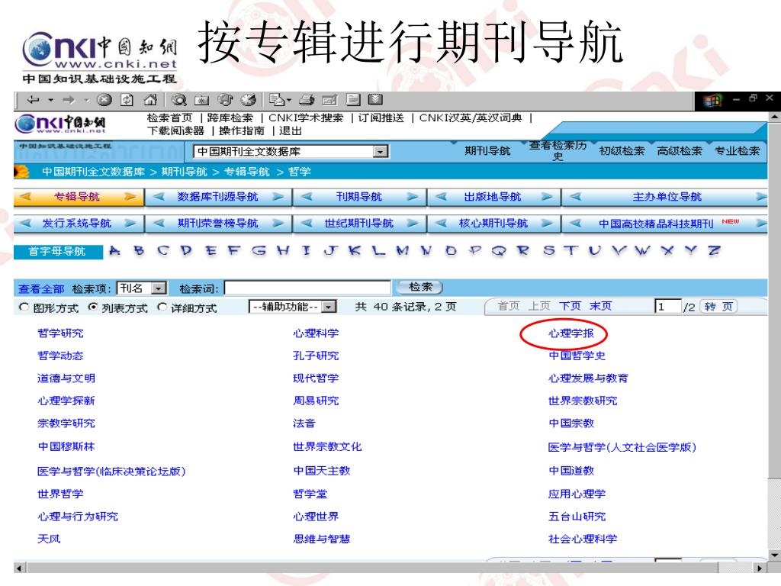Open the 刊名 search field dropdown
The width and height of the screenshot is (781, 586).
point(159,288)
